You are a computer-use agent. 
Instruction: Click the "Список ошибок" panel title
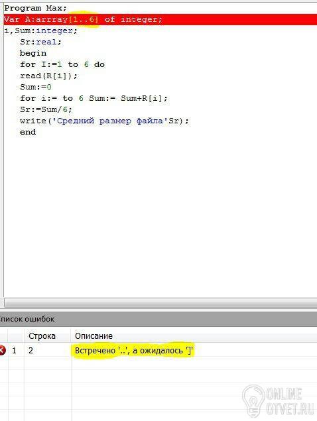(27, 319)
